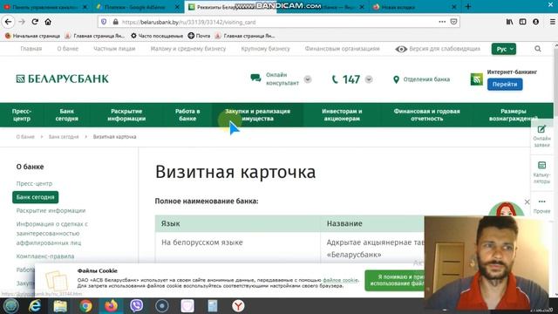Click the Перейти Internet-banking button
Image resolution: width=558 pixels, height=314 pixels.
[505, 85]
